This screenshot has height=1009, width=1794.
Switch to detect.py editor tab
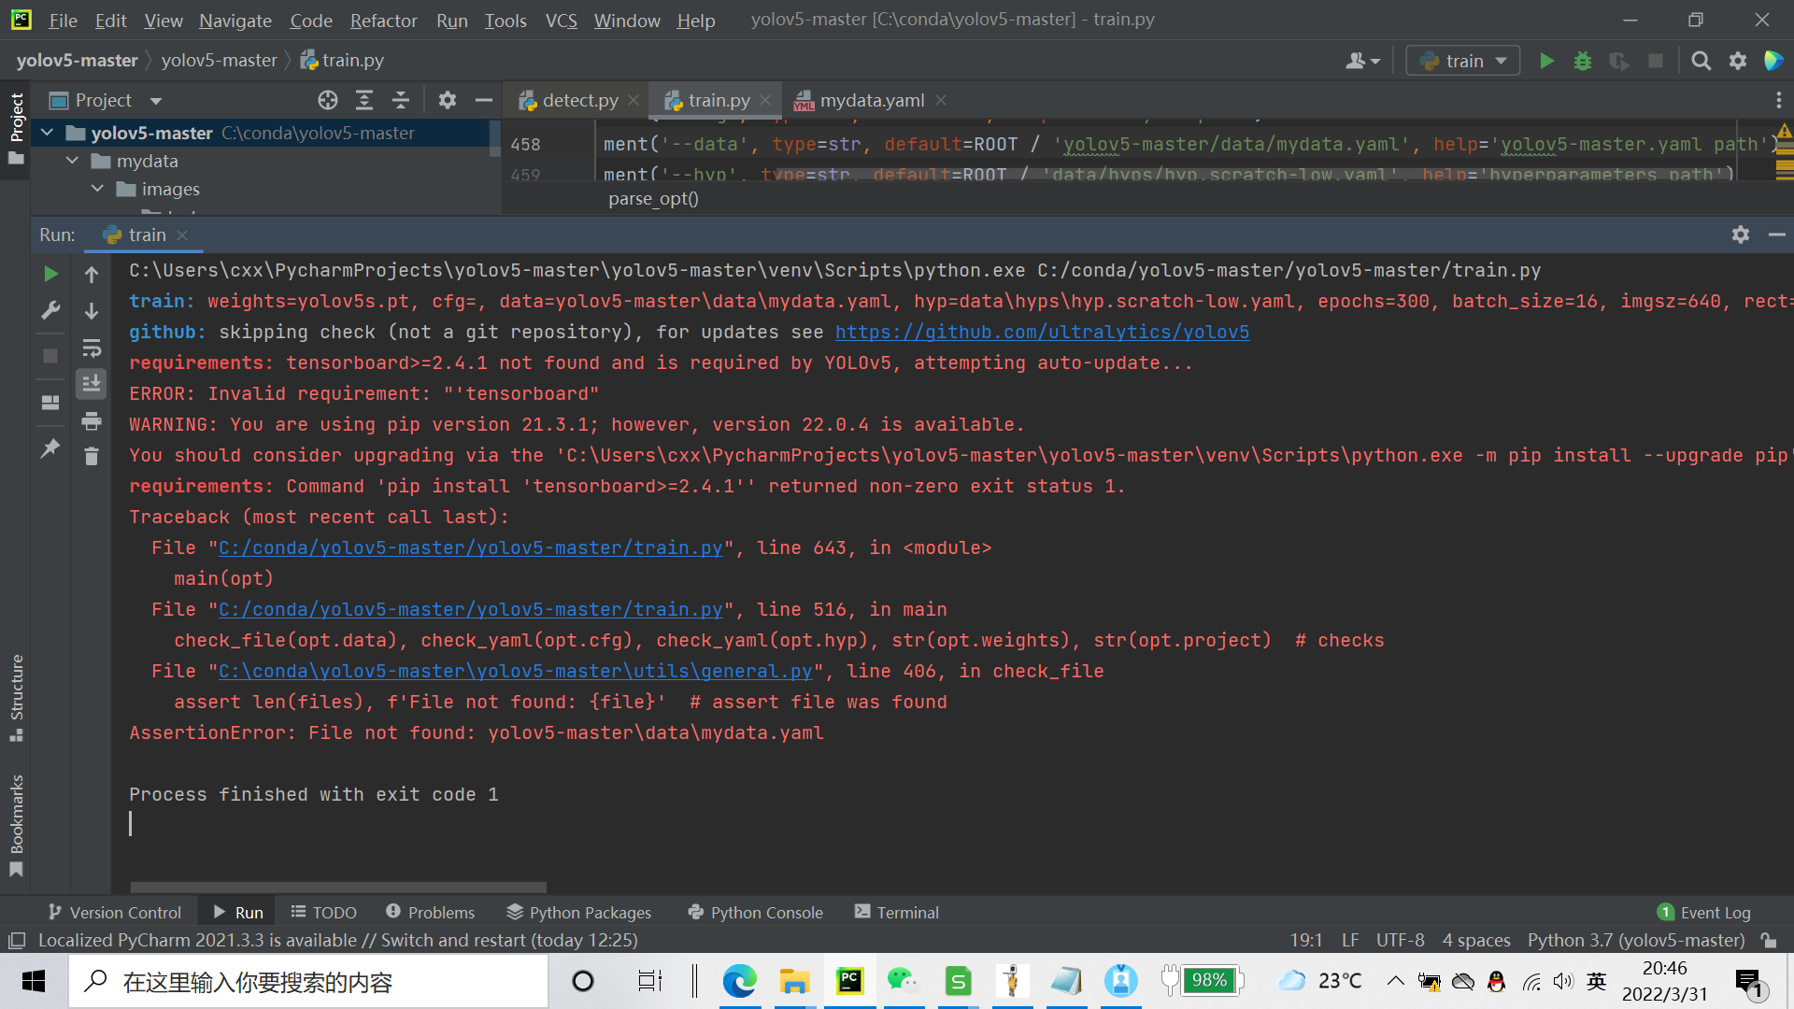pyautogui.click(x=579, y=100)
